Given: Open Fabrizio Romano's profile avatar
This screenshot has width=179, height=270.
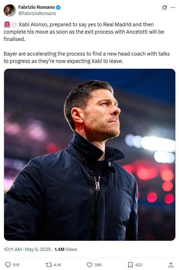Looking at the screenshot, I should [x=9, y=10].
